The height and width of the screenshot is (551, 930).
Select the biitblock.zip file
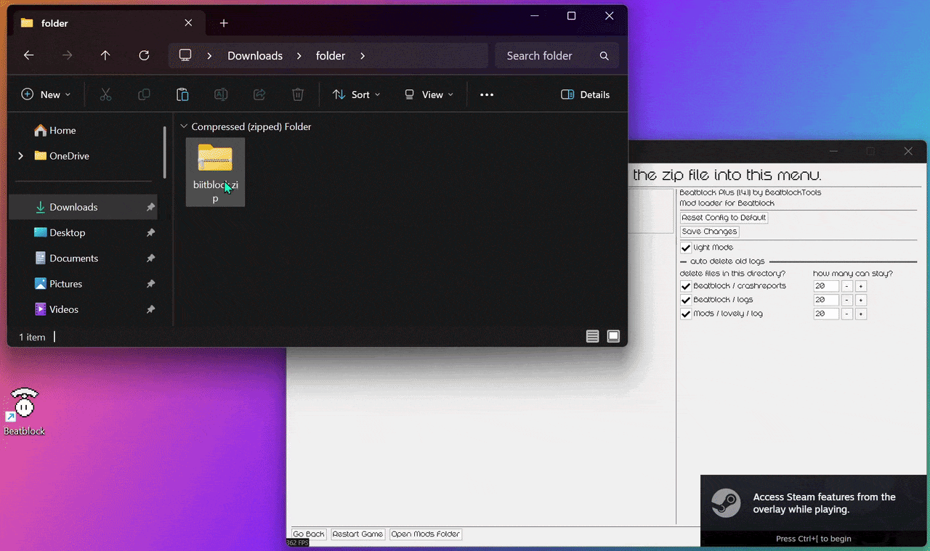pos(215,172)
